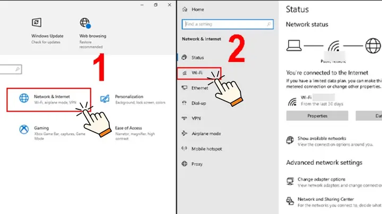Click Web browsing title text
Screen dimensions: 382x214
[x=92, y=36]
